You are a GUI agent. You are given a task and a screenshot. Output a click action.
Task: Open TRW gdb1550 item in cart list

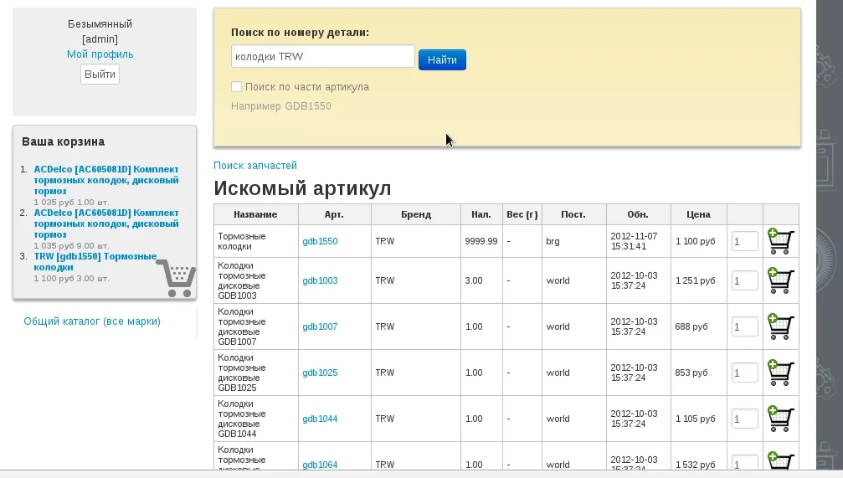(95, 261)
